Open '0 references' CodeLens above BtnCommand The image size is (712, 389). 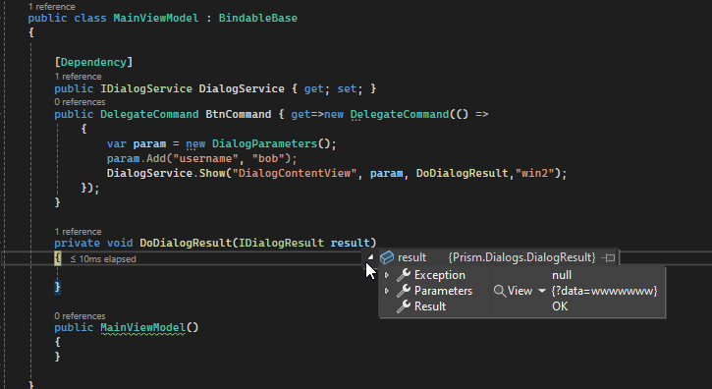click(80, 102)
